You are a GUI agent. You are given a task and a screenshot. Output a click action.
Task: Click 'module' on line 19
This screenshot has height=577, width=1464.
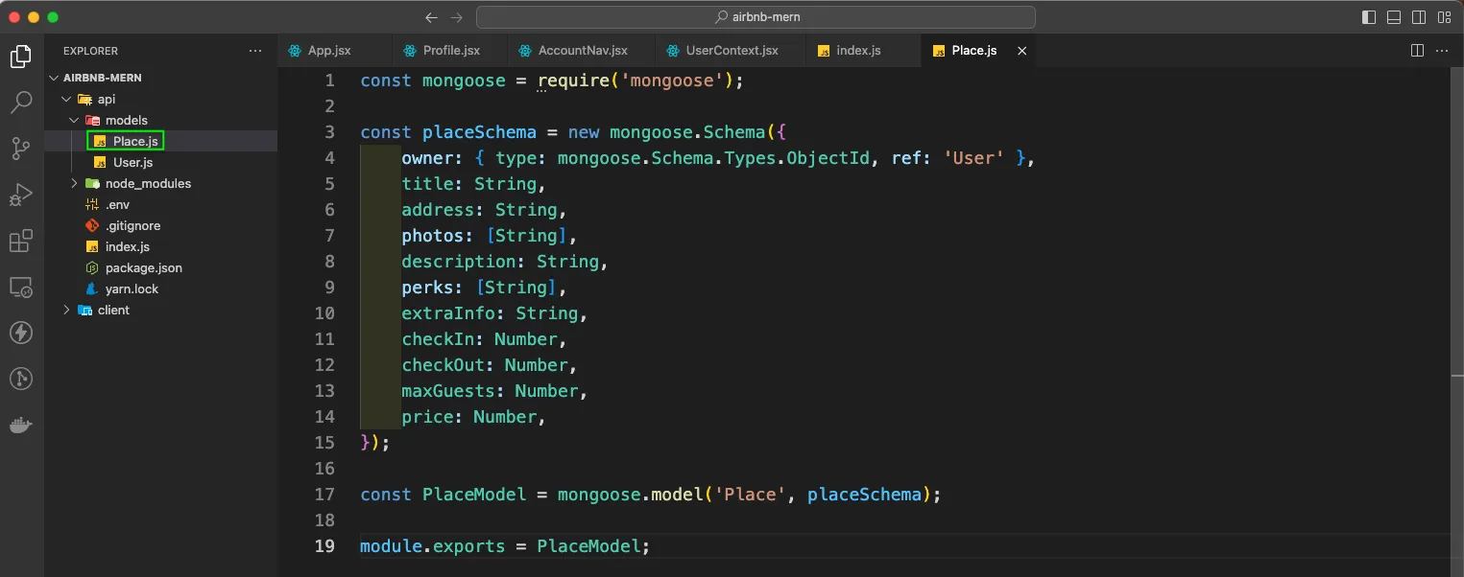[391, 546]
